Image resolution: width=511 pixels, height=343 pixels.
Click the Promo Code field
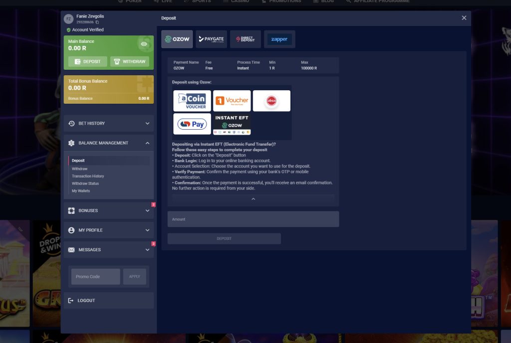pos(96,277)
